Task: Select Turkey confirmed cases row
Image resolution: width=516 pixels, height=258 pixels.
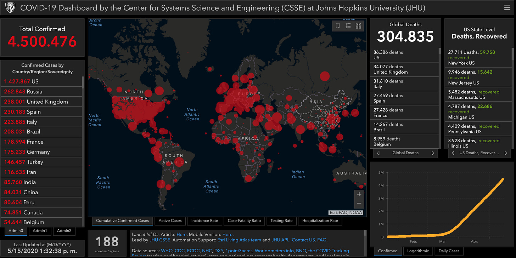Action: 41,162
